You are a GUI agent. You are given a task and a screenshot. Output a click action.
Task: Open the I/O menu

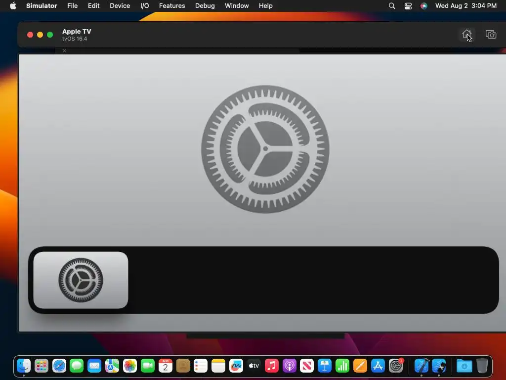pyautogui.click(x=145, y=5)
